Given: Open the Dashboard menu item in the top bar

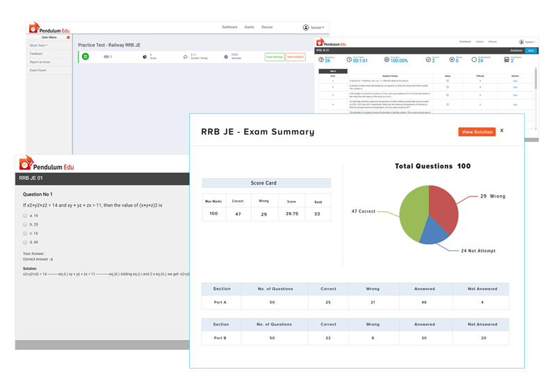Looking at the screenshot, I should [229, 27].
